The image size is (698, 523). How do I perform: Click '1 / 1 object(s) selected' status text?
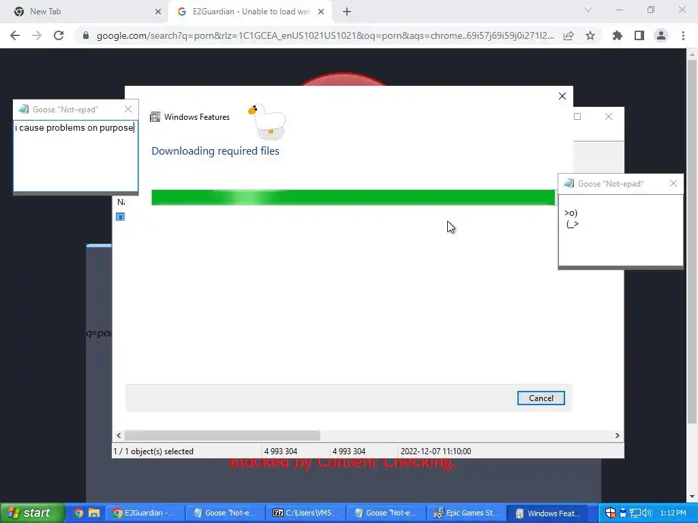point(153,451)
